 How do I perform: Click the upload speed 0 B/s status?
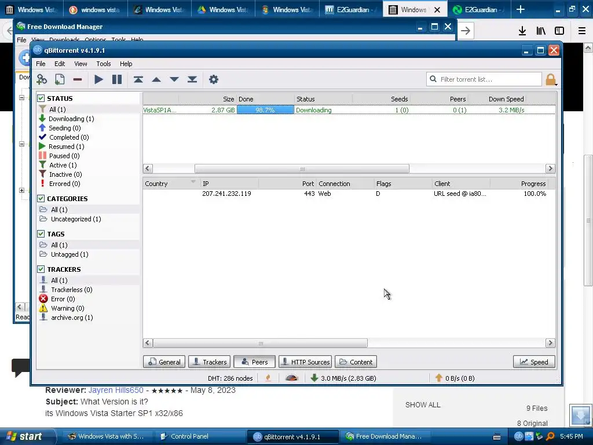pos(455,378)
